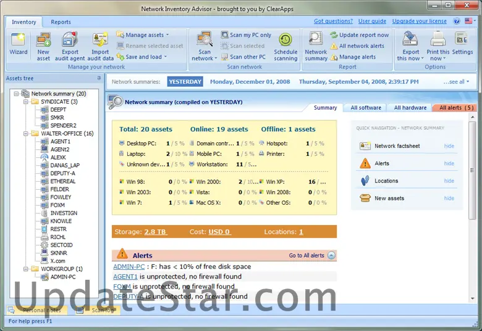482x331 pixels.
Task: Open the Network summary report
Action: coord(316,47)
